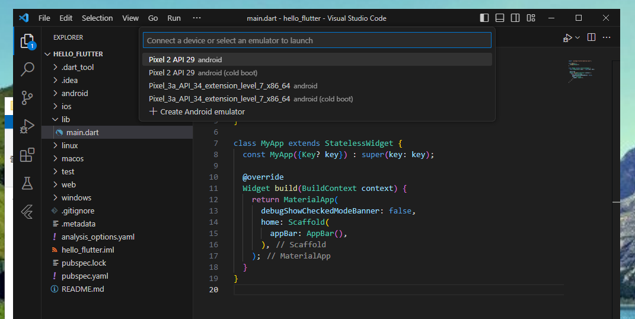The width and height of the screenshot is (635, 319).
Task: Select Pixel 2 API 29 cold boot option
Action: point(317,73)
